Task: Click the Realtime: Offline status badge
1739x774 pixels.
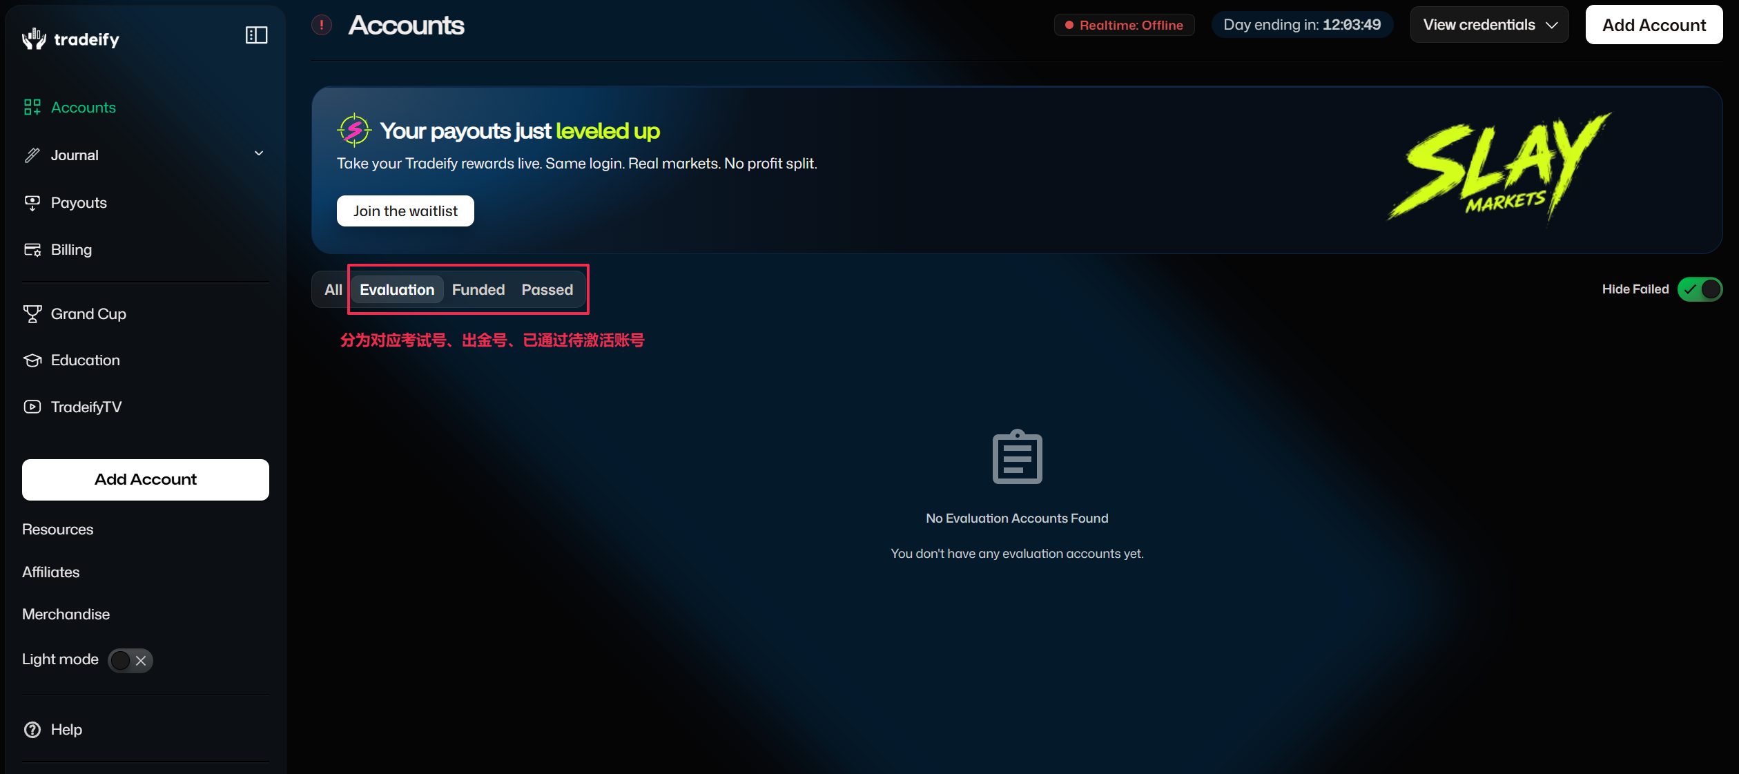Action: click(1125, 25)
